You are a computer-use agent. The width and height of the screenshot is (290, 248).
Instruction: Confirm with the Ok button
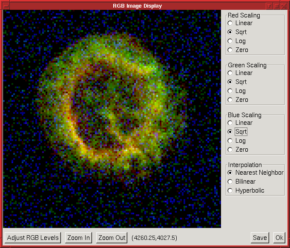click(279, 238)
